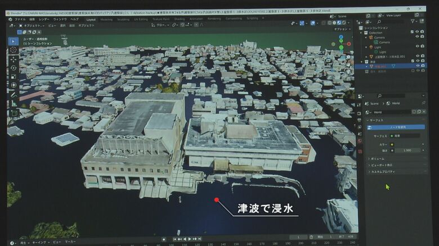The height and width of the screenshot is (246, 439).
Task: Click the ノードを使用 button
Action: coord(398,127)
